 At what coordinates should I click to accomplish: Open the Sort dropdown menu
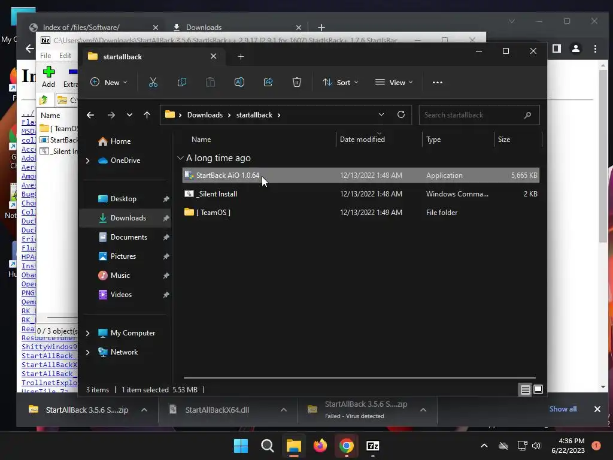[x=340, y=83]
